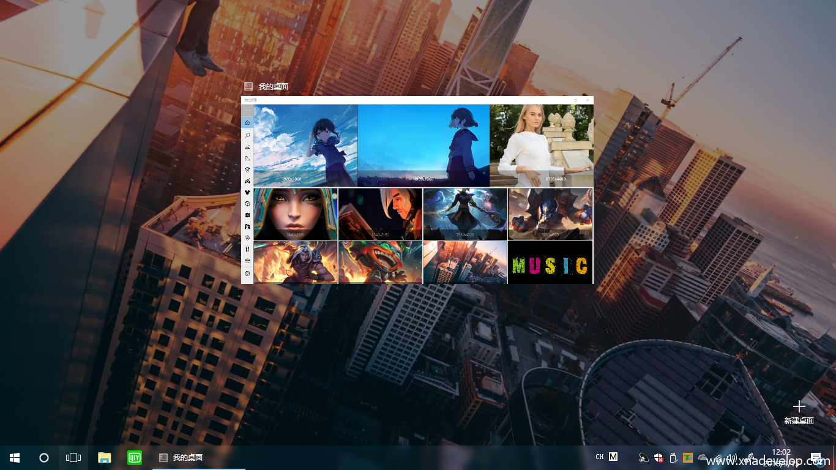Select the Mickey Mouse cartoon category icon

point(247,192)
